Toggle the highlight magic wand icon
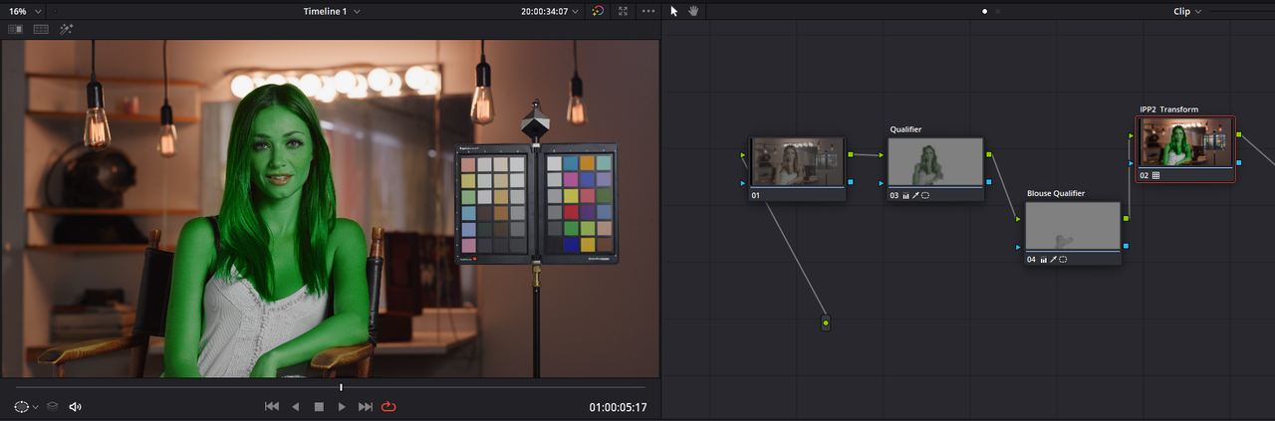 (67, 30)
